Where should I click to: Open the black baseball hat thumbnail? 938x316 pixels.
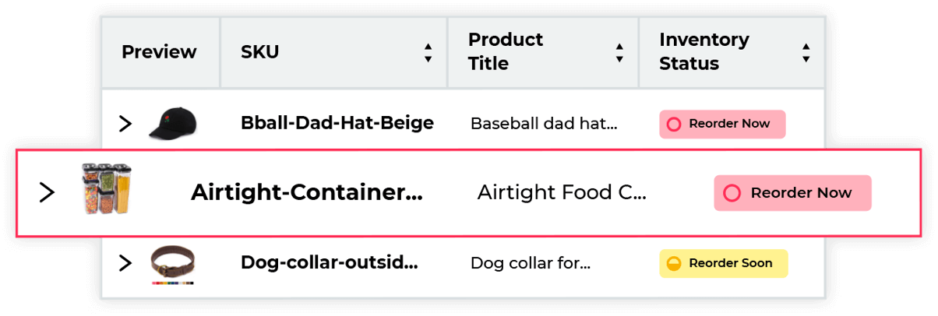(x=172, y=123)
